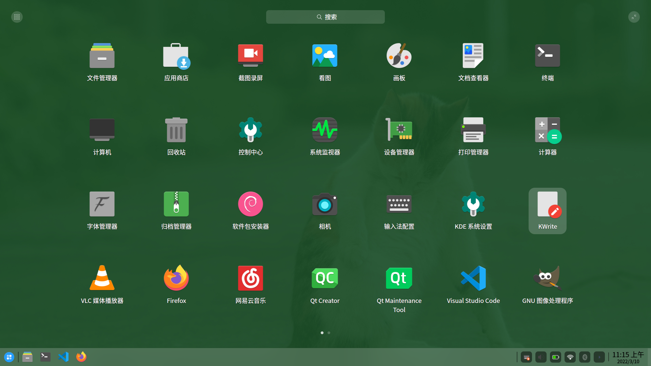The image size is (651, 366).
Task: Open Firefox from the taskbar
Action: [81, 357]
